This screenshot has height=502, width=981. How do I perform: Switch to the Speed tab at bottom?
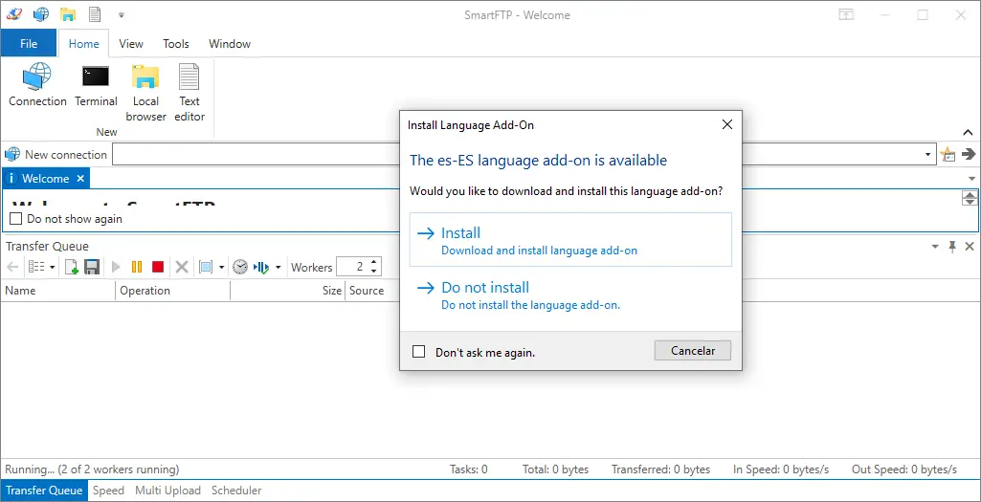108,491
